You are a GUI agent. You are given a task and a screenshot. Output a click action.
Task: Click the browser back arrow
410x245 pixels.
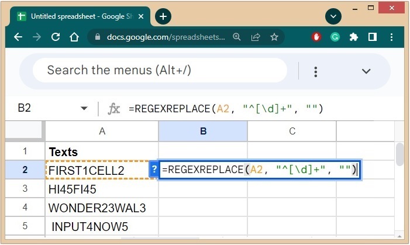click(x=18, y=37)
